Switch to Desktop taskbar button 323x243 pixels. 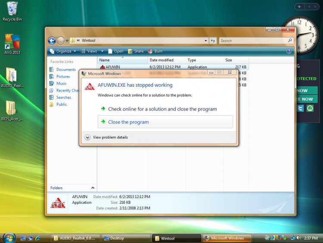(x=125, y=238)
